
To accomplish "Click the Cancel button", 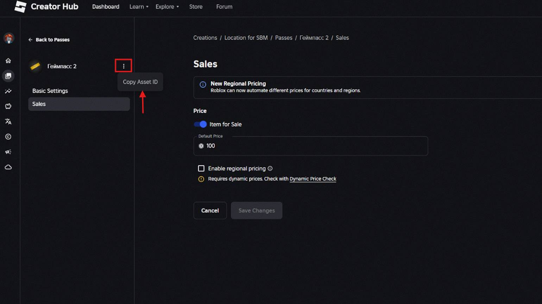I will click(x=210, y=211).
